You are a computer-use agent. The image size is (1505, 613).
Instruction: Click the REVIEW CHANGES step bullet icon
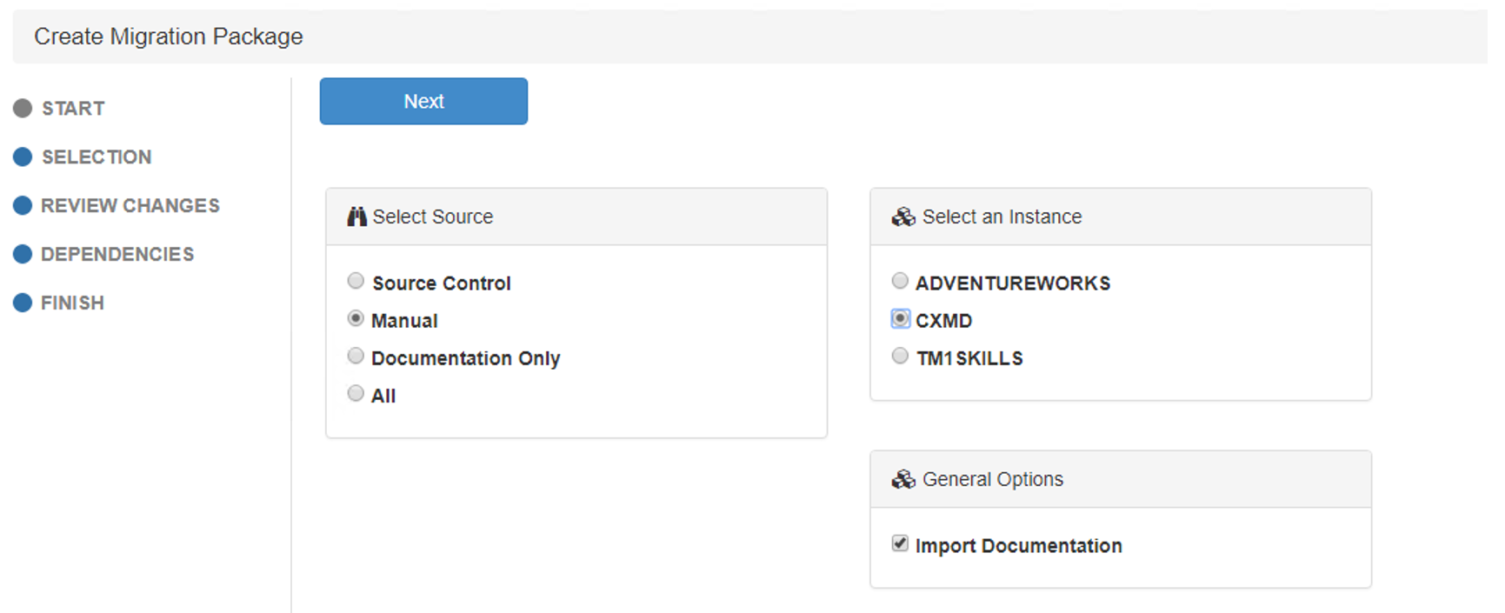23,206
